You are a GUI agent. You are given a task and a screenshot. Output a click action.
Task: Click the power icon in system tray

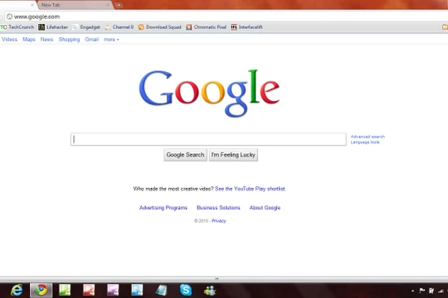[431, 291]
